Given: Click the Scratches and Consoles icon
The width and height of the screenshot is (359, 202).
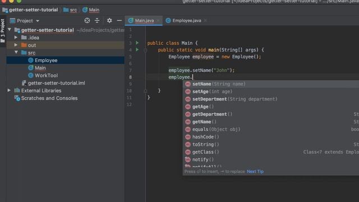Looking at the screenshot, I should click(x=17, y=98).
